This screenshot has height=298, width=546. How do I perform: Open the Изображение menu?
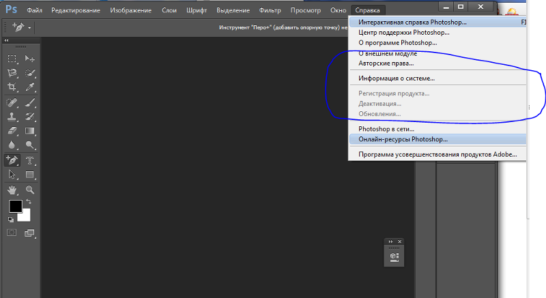point(130,10)
